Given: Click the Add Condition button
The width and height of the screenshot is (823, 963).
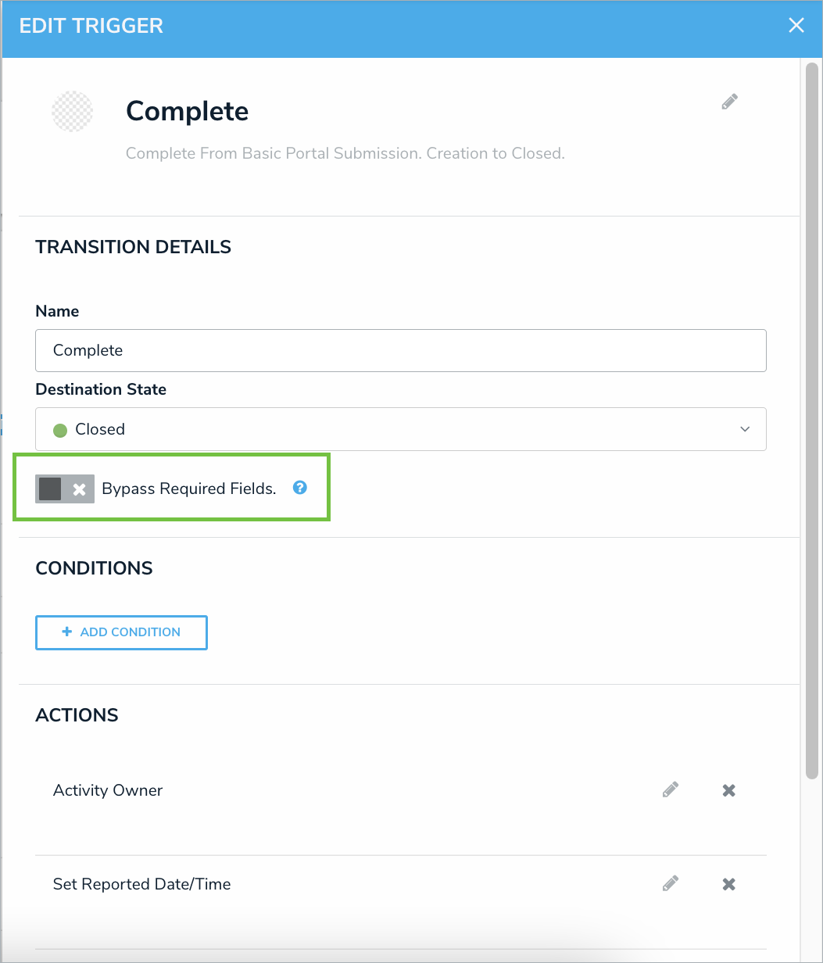Looking at the screenshot, I should (x=121, y=632).
